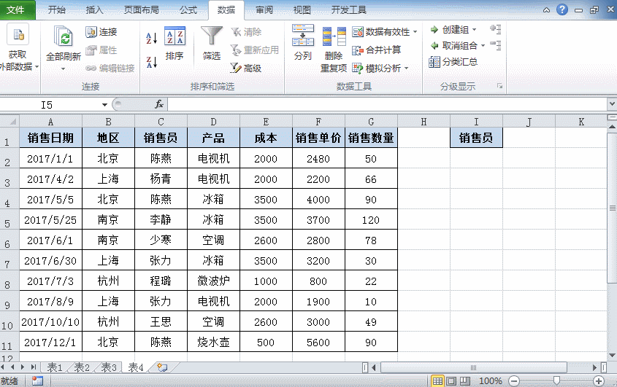Toggle the Filter funnel icon
Viewport: 617px width, 387px height.
click(x=212, y=36)
